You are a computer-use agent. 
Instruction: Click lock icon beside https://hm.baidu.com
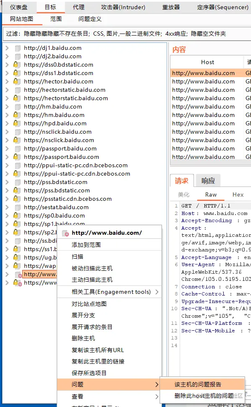[x=16, y=115]
